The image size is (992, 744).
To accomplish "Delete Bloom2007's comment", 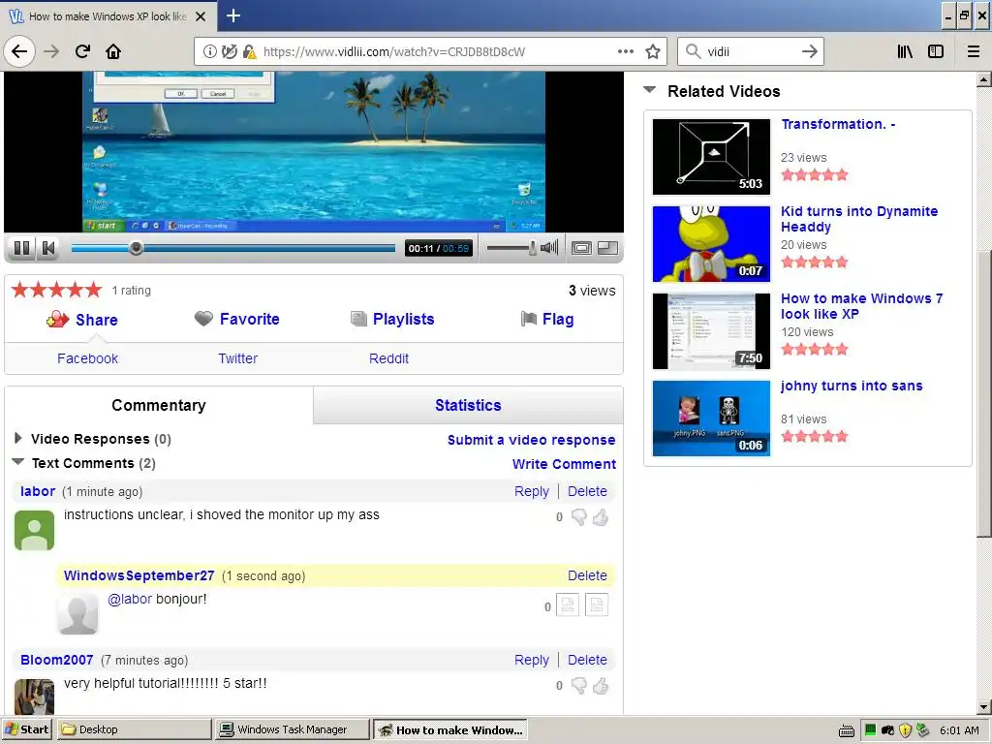I will (587, 659).
